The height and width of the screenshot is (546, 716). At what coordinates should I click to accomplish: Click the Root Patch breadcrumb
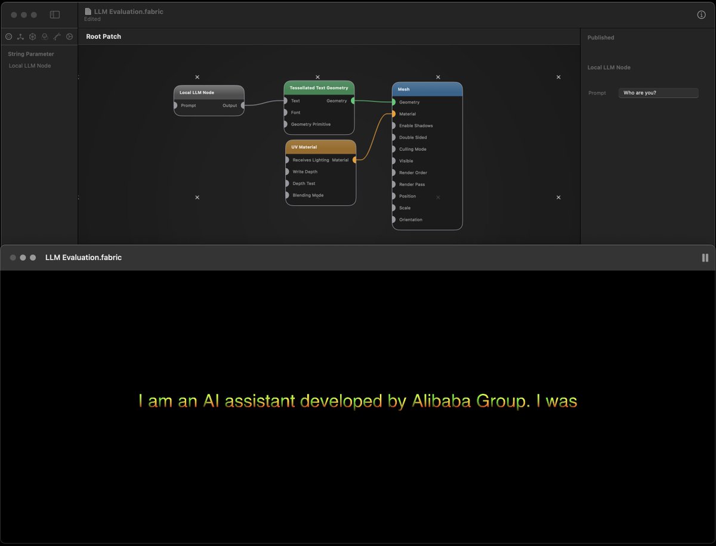(x=103, y=36)
